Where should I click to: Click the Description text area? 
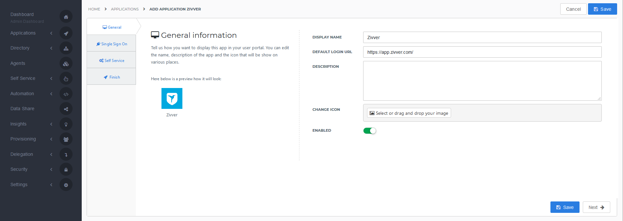click(x=482, y=81)
